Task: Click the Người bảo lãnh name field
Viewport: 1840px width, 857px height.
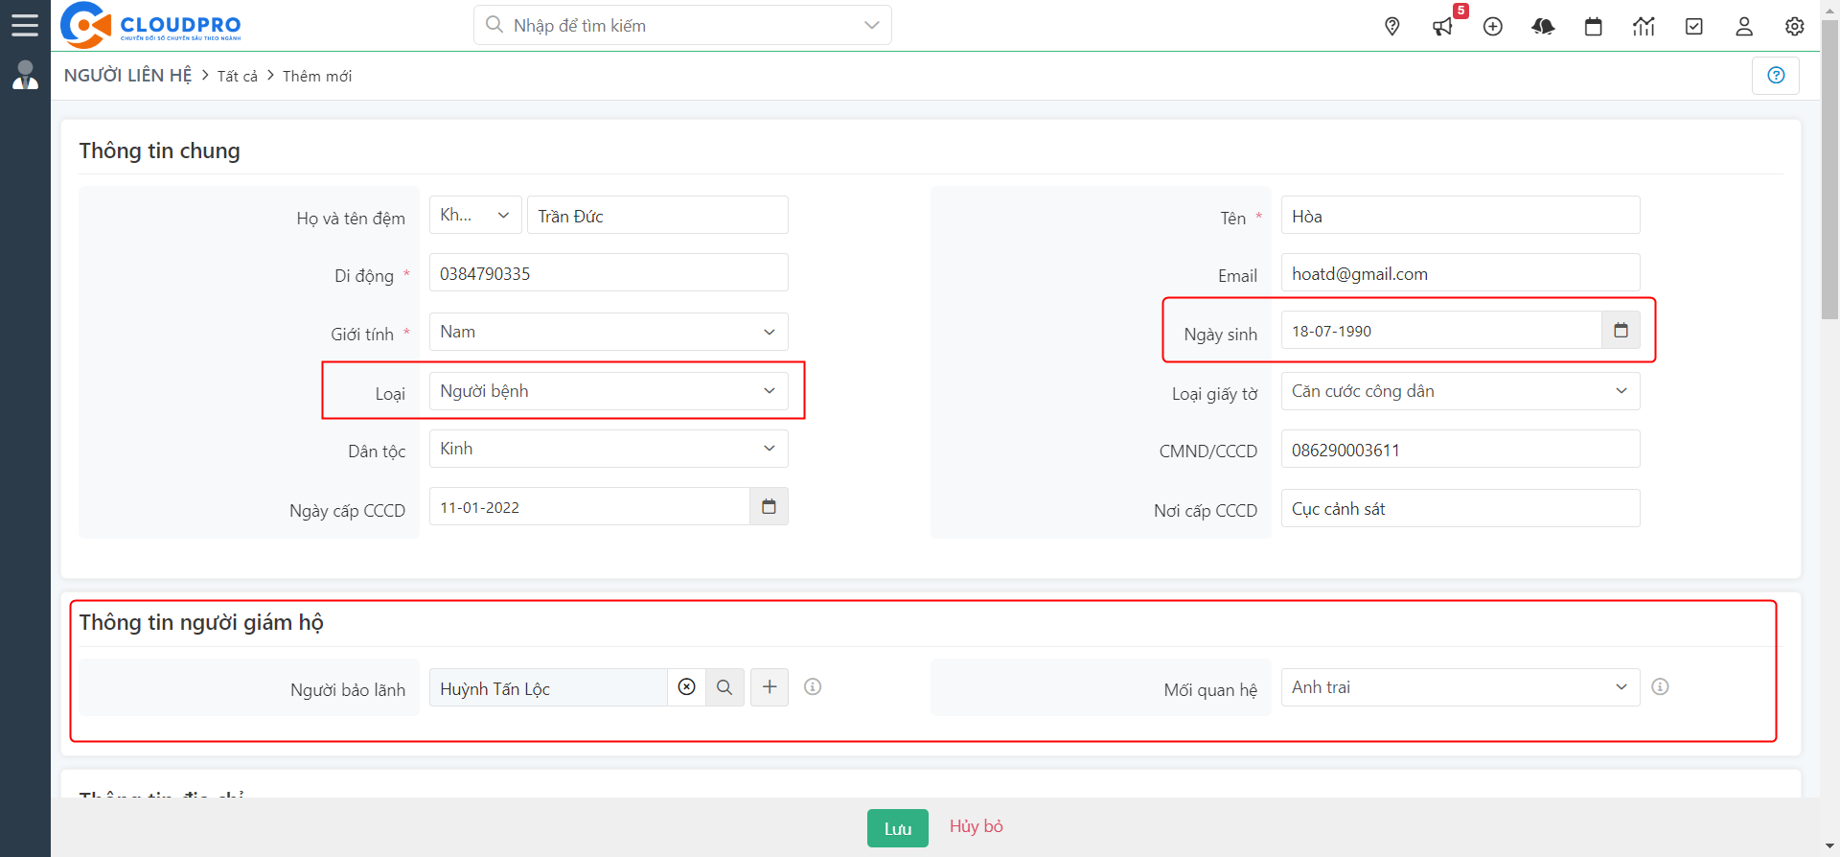Action: click(x=548, y=687)
